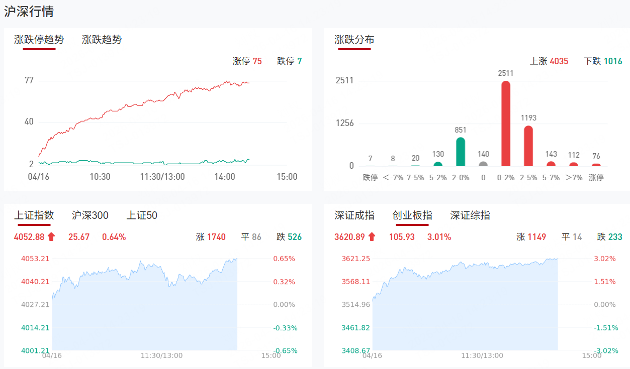Click the red 2-5% bar labeled 1193
Screen dimensions: 630x369
click(528, 146)
